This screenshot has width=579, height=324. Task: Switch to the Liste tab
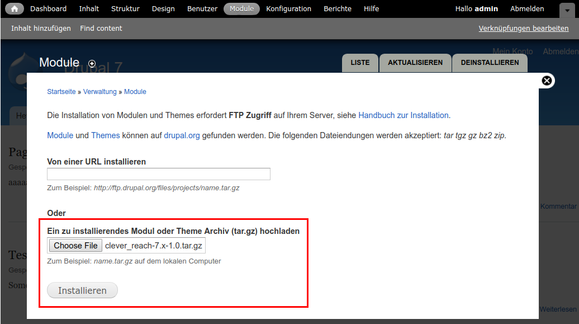pyautogui.click(x=360, y=63)
